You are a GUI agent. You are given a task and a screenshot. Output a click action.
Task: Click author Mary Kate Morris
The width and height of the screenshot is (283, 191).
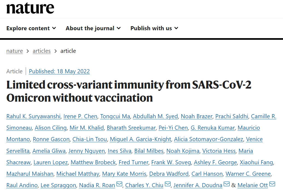pos(124,174)
